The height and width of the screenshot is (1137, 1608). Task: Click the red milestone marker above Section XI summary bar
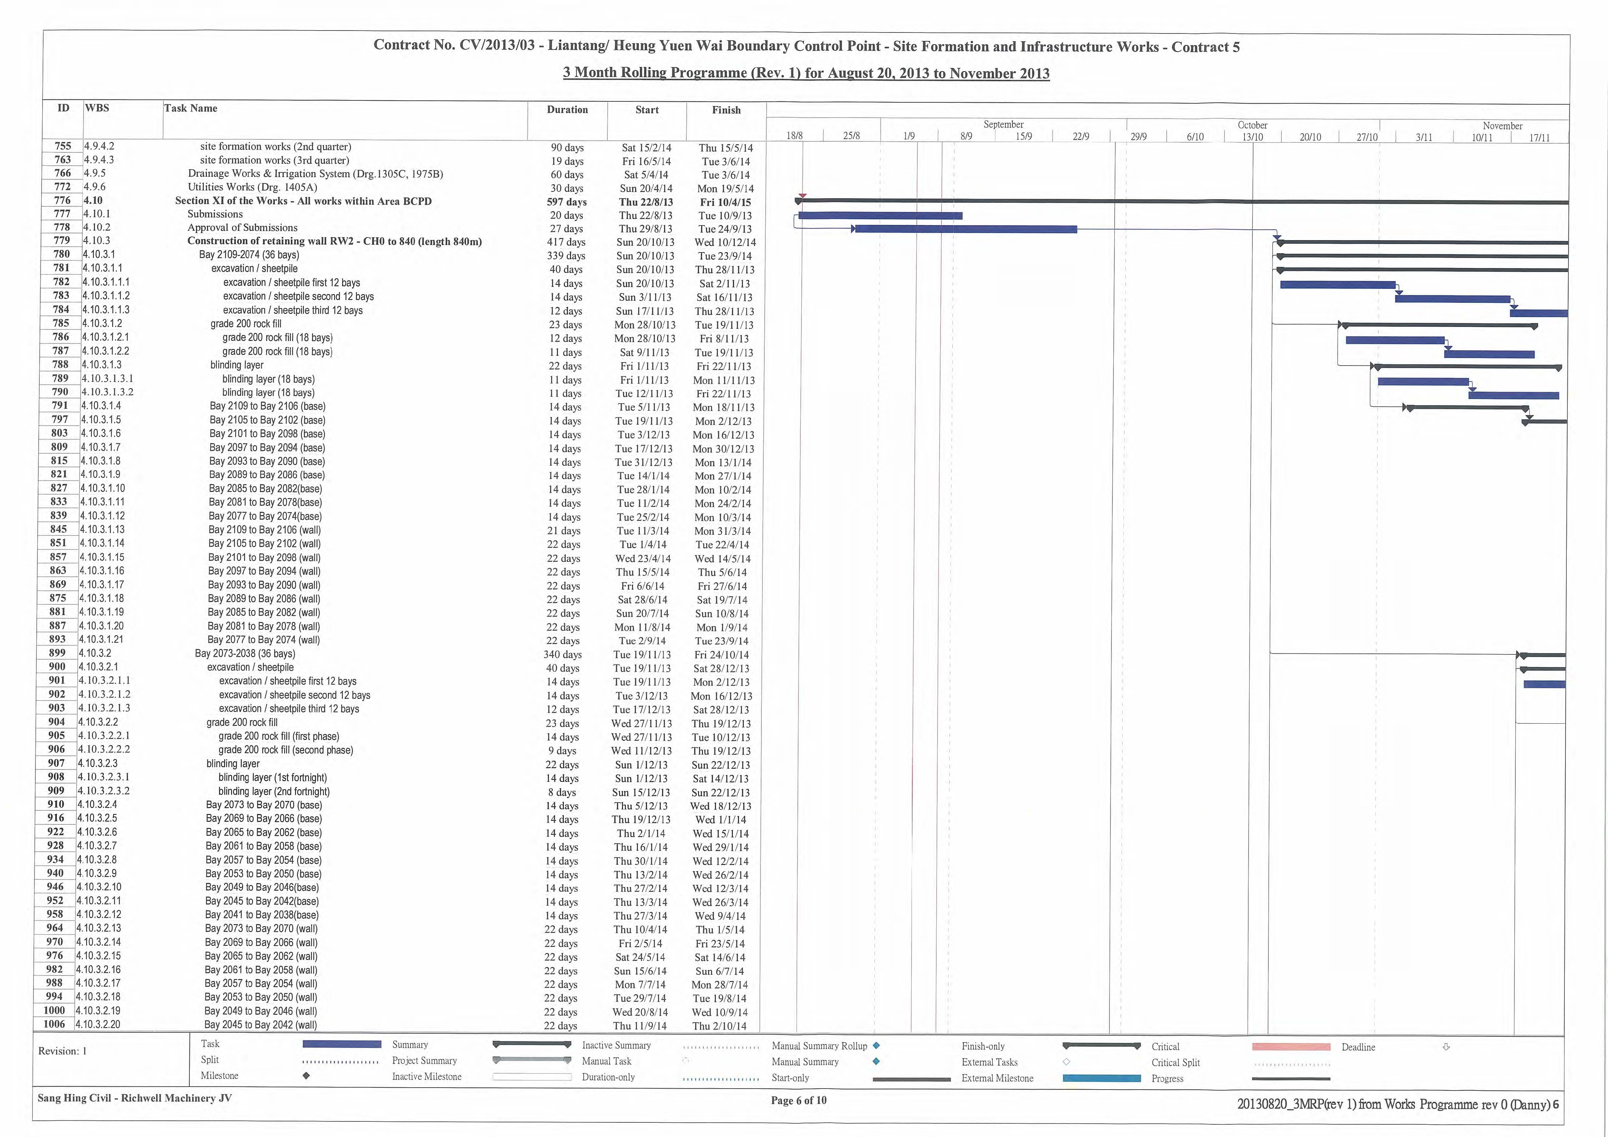coord(803,195)
